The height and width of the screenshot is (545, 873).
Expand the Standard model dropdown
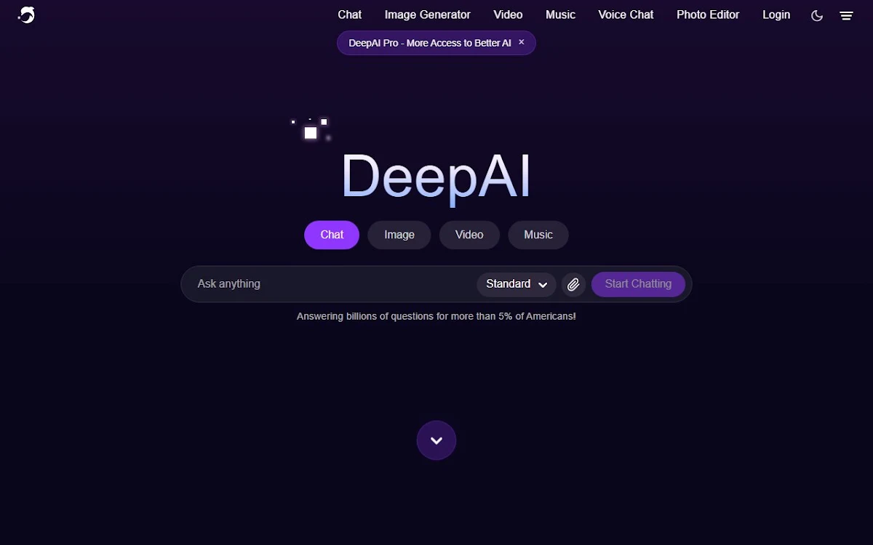pos(517,284)
